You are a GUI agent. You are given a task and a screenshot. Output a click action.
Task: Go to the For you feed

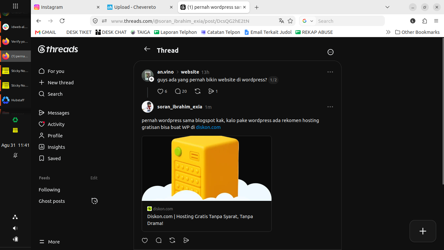[x=51, y=71]
